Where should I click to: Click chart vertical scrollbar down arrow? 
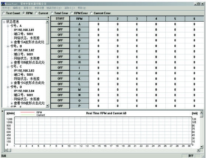pos(202,146)
